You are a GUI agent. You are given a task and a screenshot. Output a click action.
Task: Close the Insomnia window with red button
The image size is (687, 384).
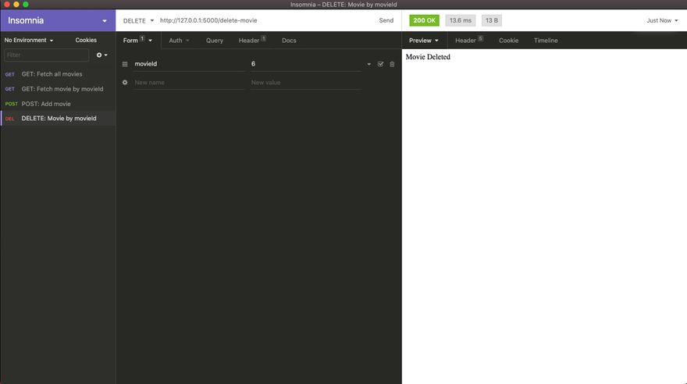click(6, 5)
